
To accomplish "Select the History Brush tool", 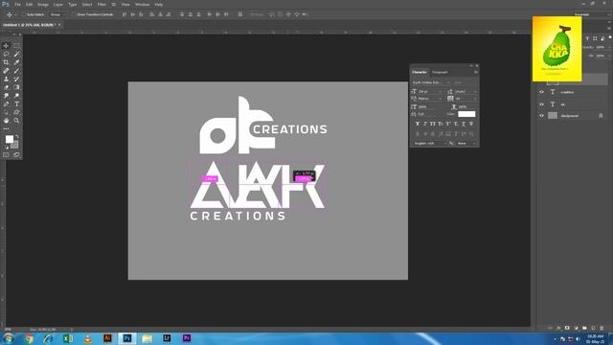I will tap(16, 79).
